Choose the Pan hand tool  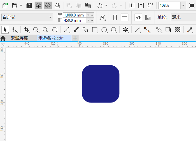click(x=55, y=30)
